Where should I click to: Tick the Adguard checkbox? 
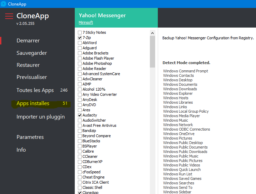[80, 48]
